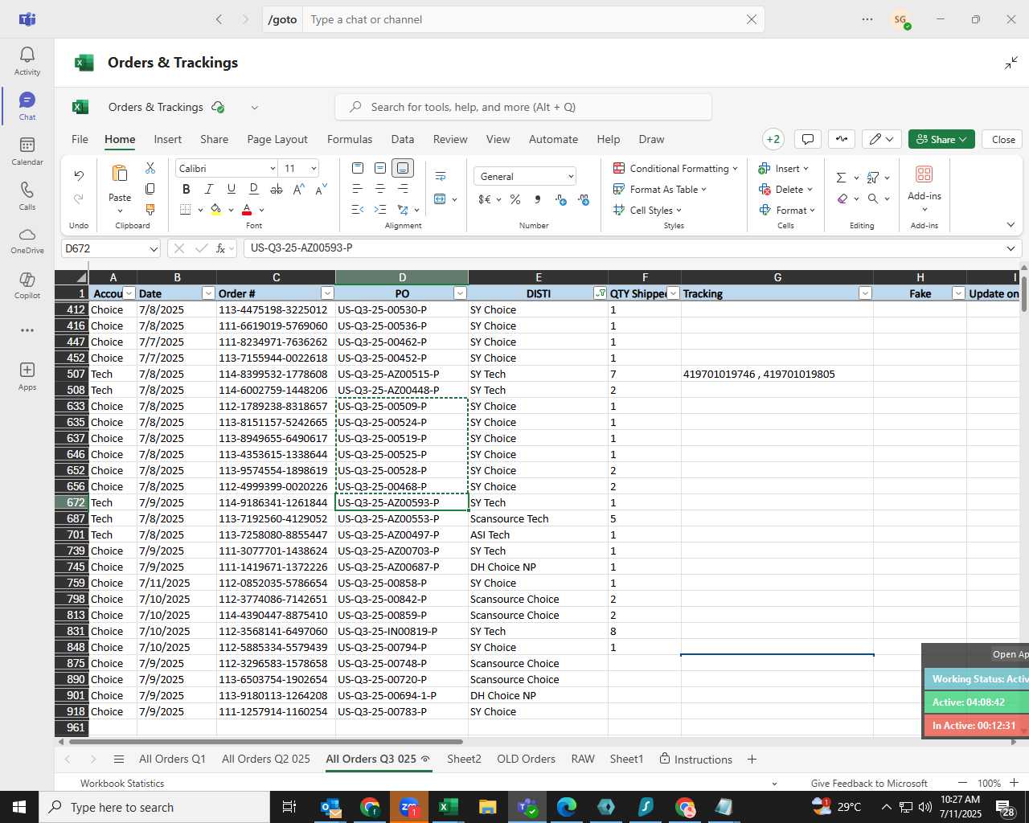
Task: Apply Percent Style number format
Action: point(515,199)
